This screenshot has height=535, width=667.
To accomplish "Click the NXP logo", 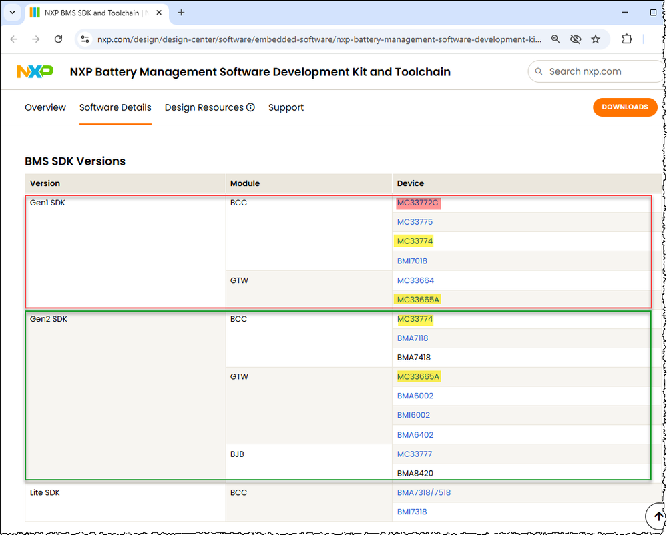I will pos(34,71).
